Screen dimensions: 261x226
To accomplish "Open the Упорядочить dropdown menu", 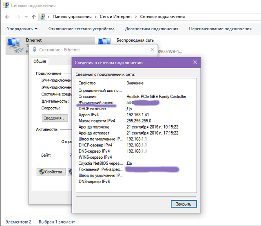I will point(22,29).
